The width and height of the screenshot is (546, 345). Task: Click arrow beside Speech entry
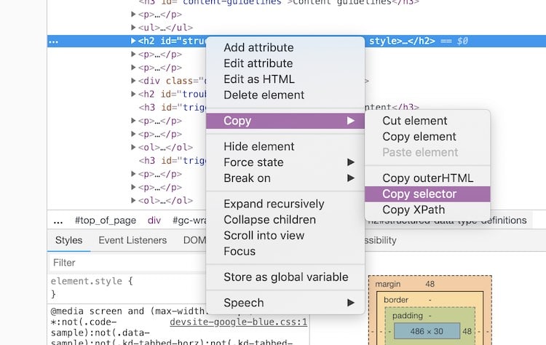point(351,303)
